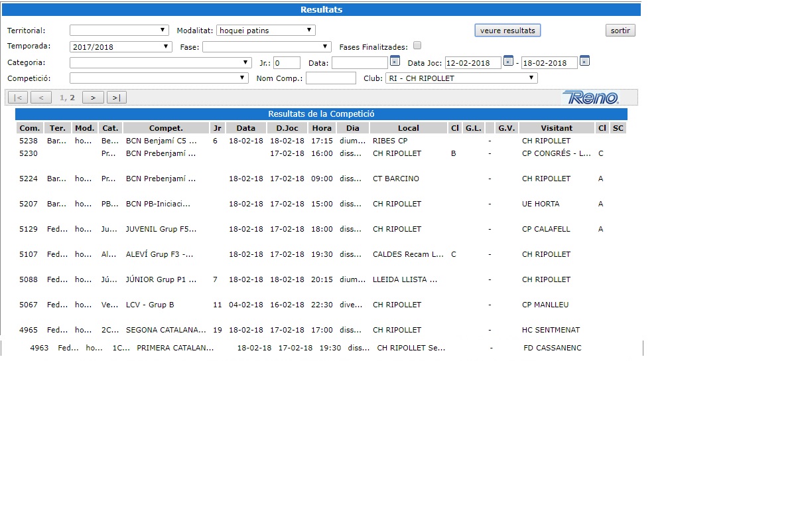Screen dimensions: 796x531
Task: Expand the Club dropdown RI - CH RIPOLLET
Action: (x=461, y=78)
